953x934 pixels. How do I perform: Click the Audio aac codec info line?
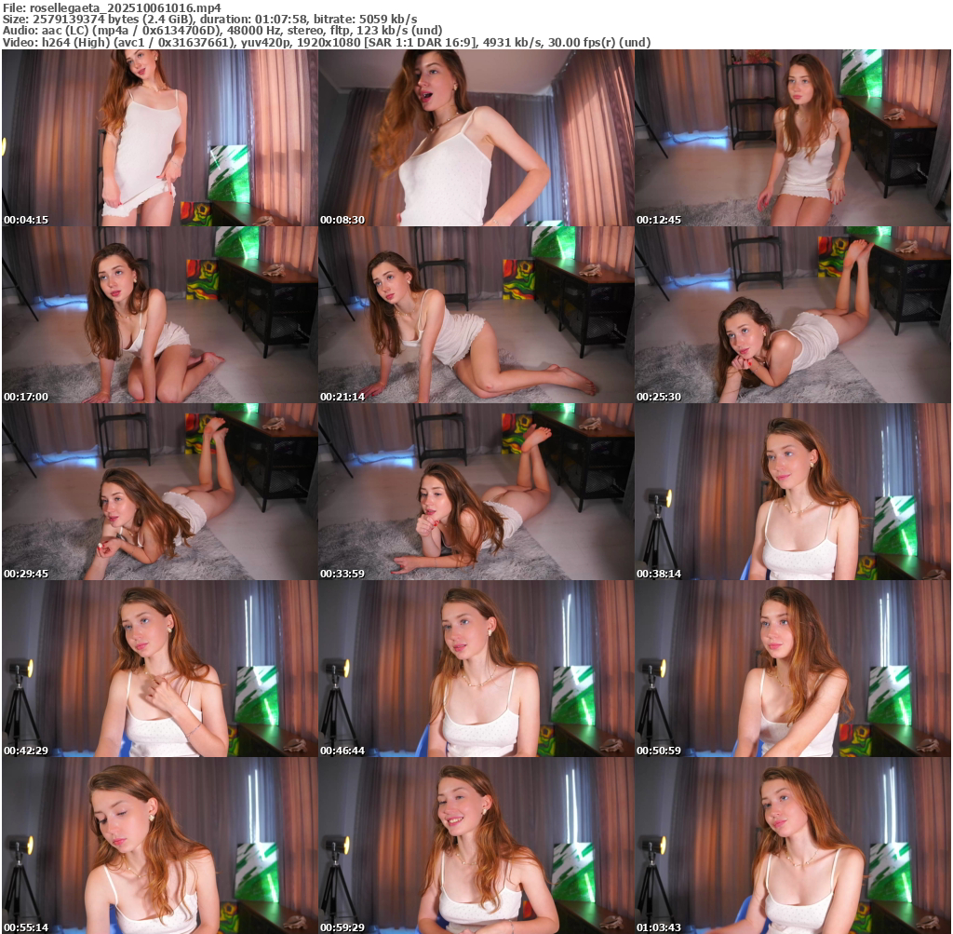click(x=222, y=31)
